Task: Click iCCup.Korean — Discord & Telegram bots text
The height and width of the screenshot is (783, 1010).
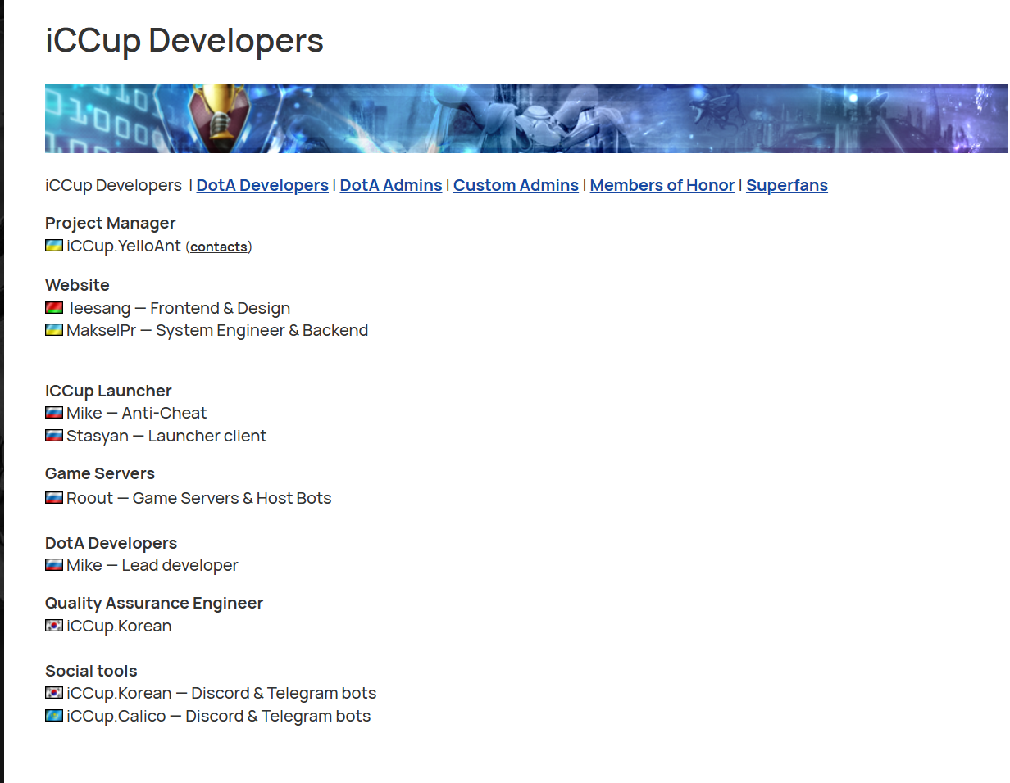Action: pos(222,693)
